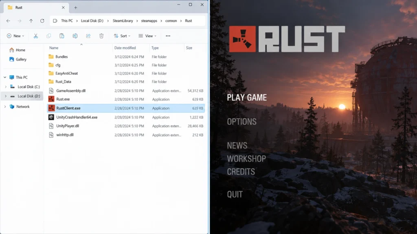Click chevron after SteamLibrary in breadcrumb
The image size is (417, 234).
pos(137,21)
